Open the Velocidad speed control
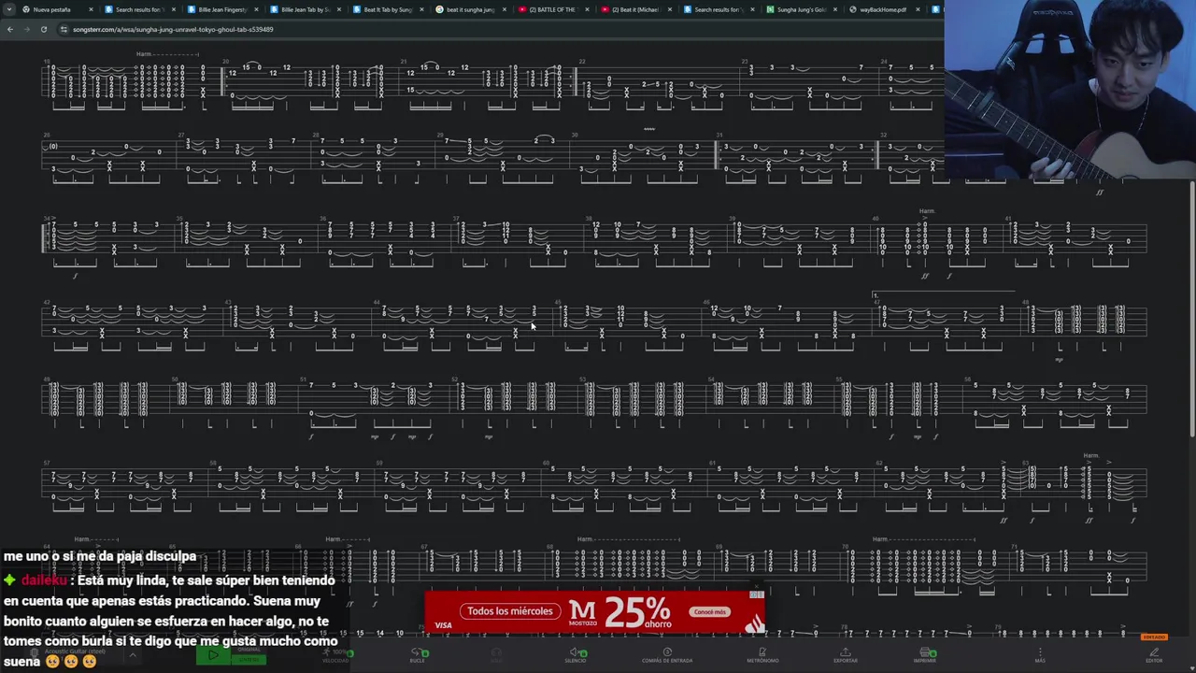This screenshot has height=673, width=1196. [x=335, y=655]
